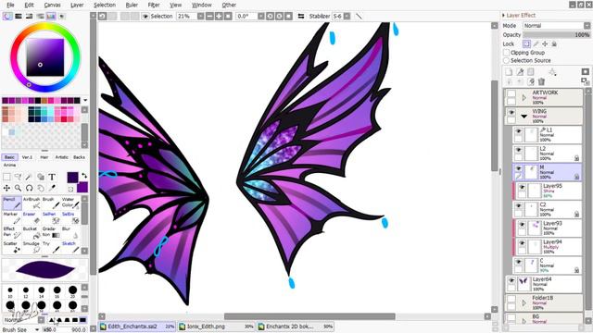593x333 pixels.
Task: Select the magic wand tool
Action: [29, 177]
